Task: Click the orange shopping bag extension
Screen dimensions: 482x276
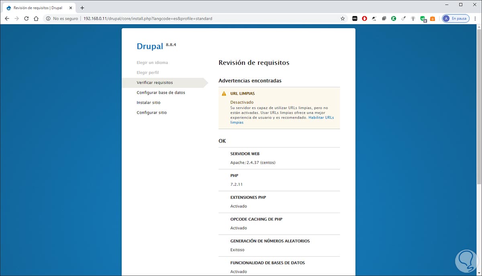Action: tap(433, 18)
